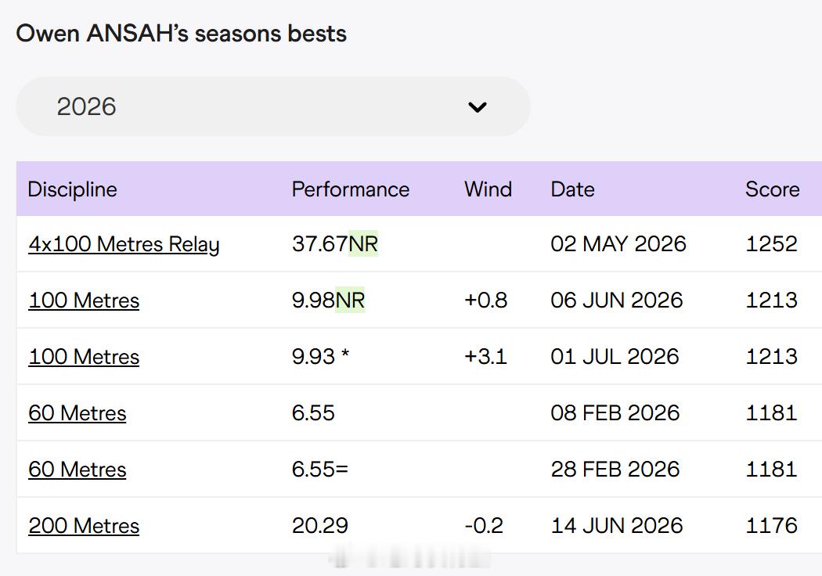Click the Discipline column header
Screen dimensions: 822x576
tap(72, 189)
